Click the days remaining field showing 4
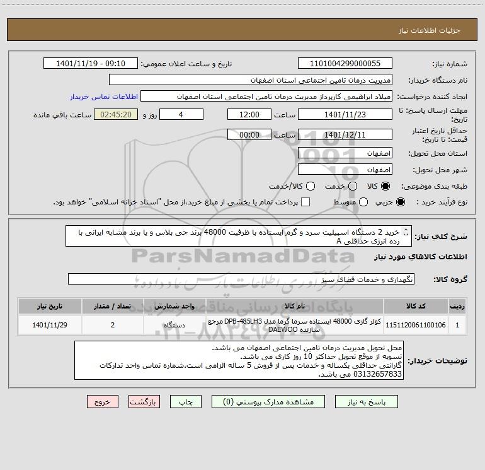Image resolution: width=485 pixels, height=470 pixels. click(181, 114)
